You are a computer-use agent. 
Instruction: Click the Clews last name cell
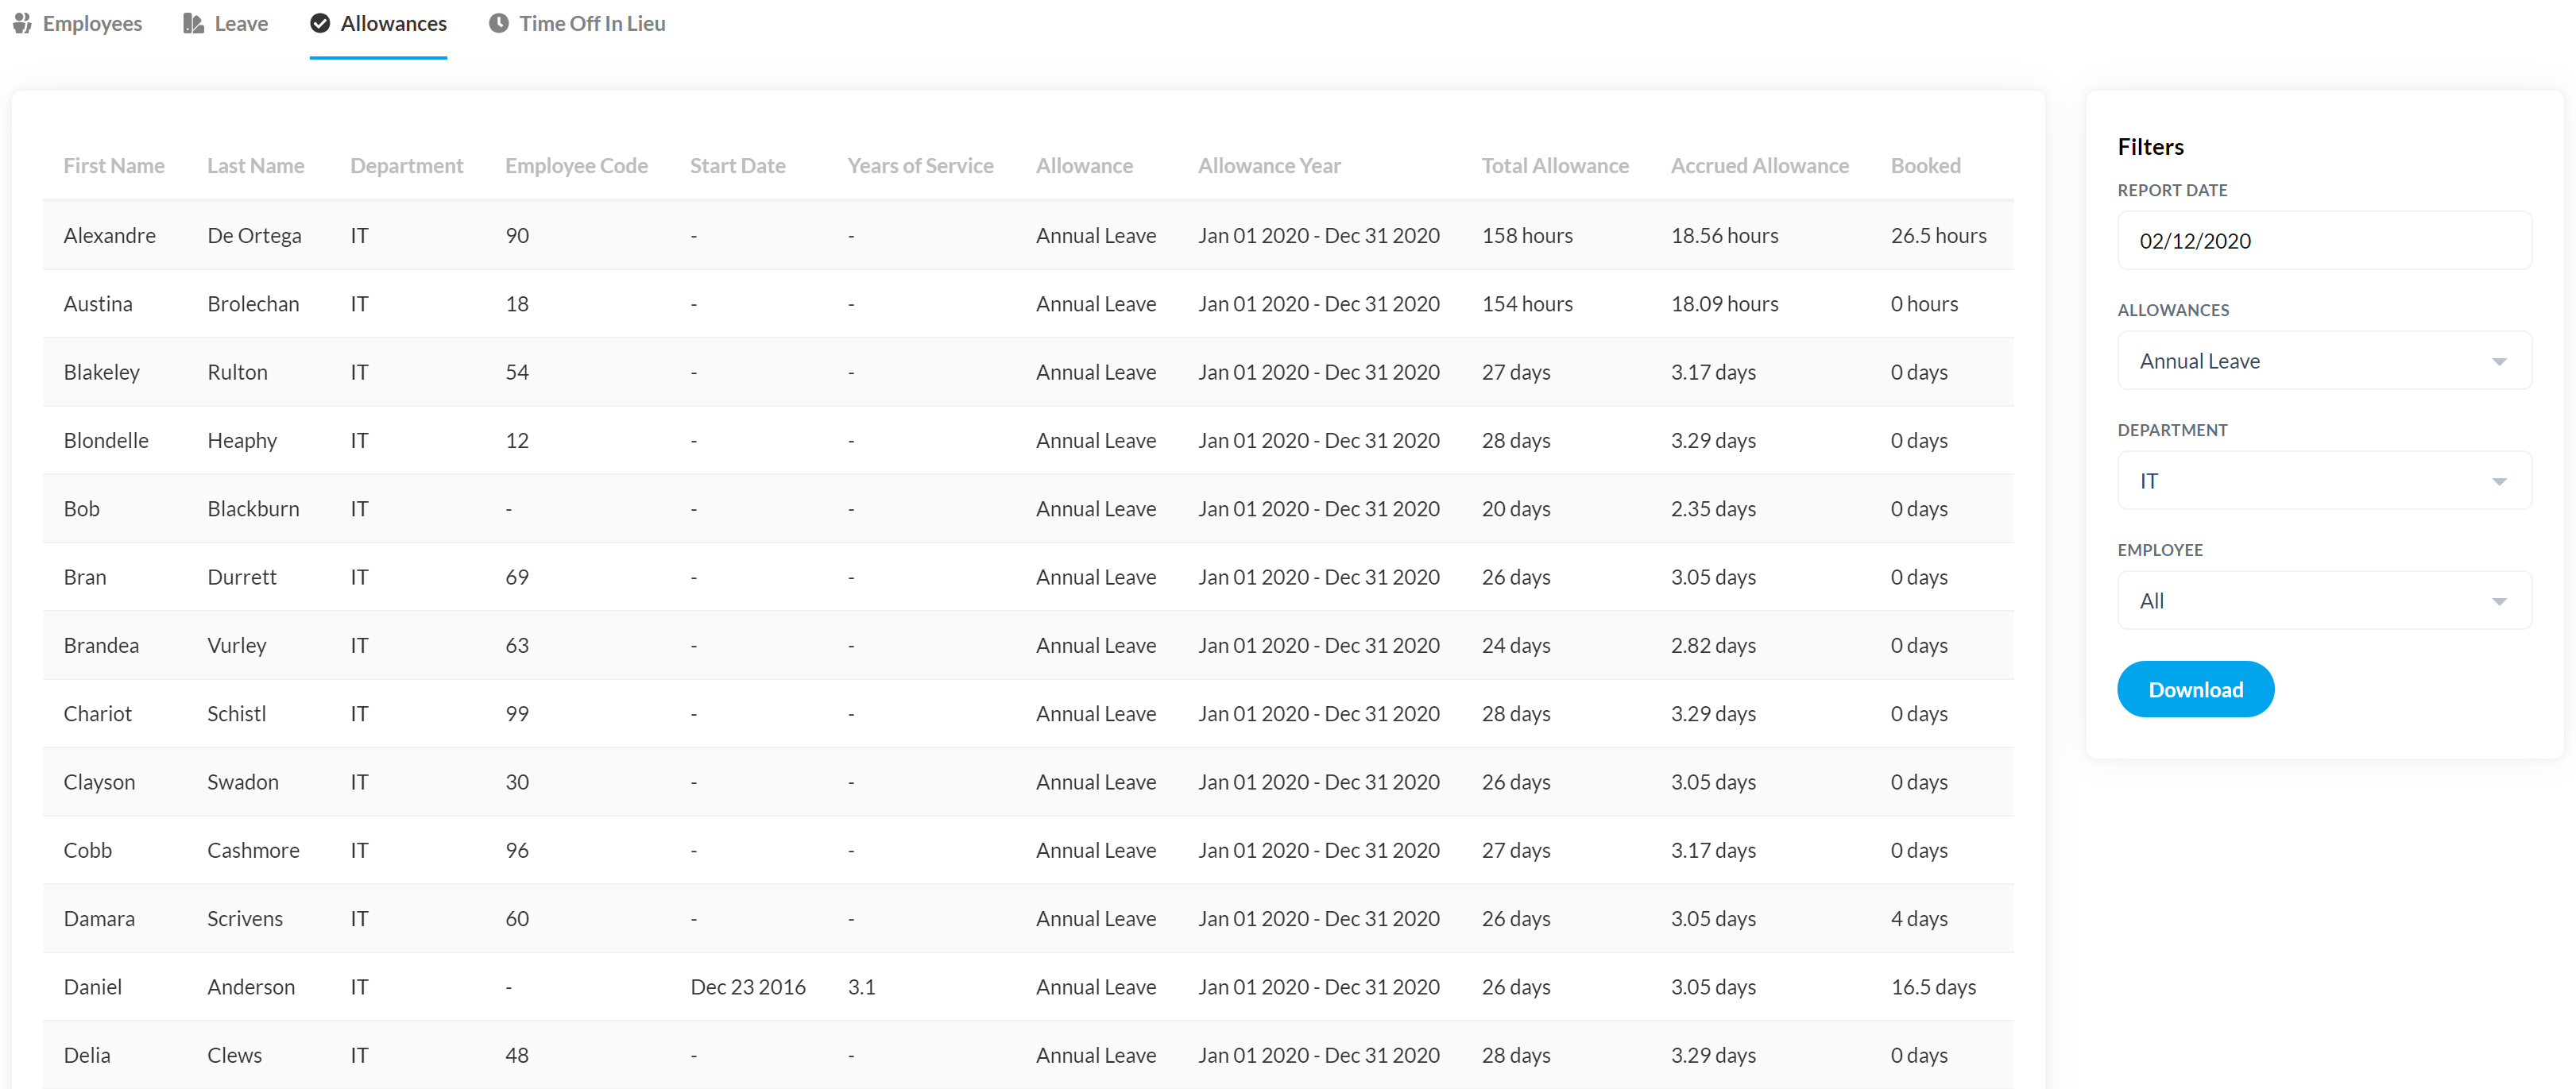[x=235, y=1056]
